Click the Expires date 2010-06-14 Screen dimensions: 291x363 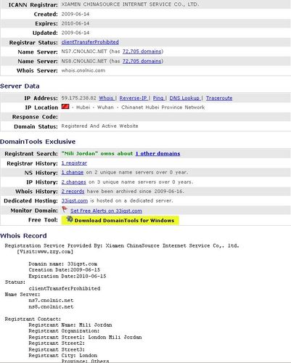[x=75, y=23]
